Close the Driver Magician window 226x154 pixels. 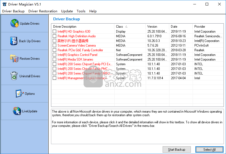(x=219, y=4)
